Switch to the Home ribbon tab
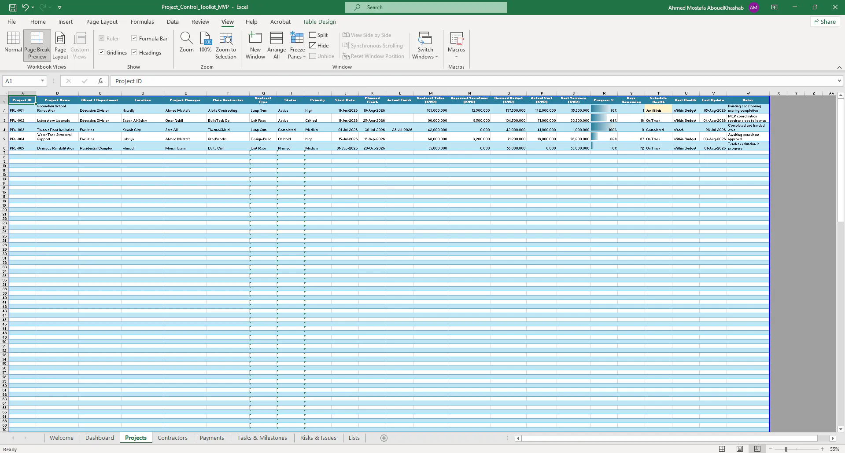 pyautogui.click(x=38, y=22)
